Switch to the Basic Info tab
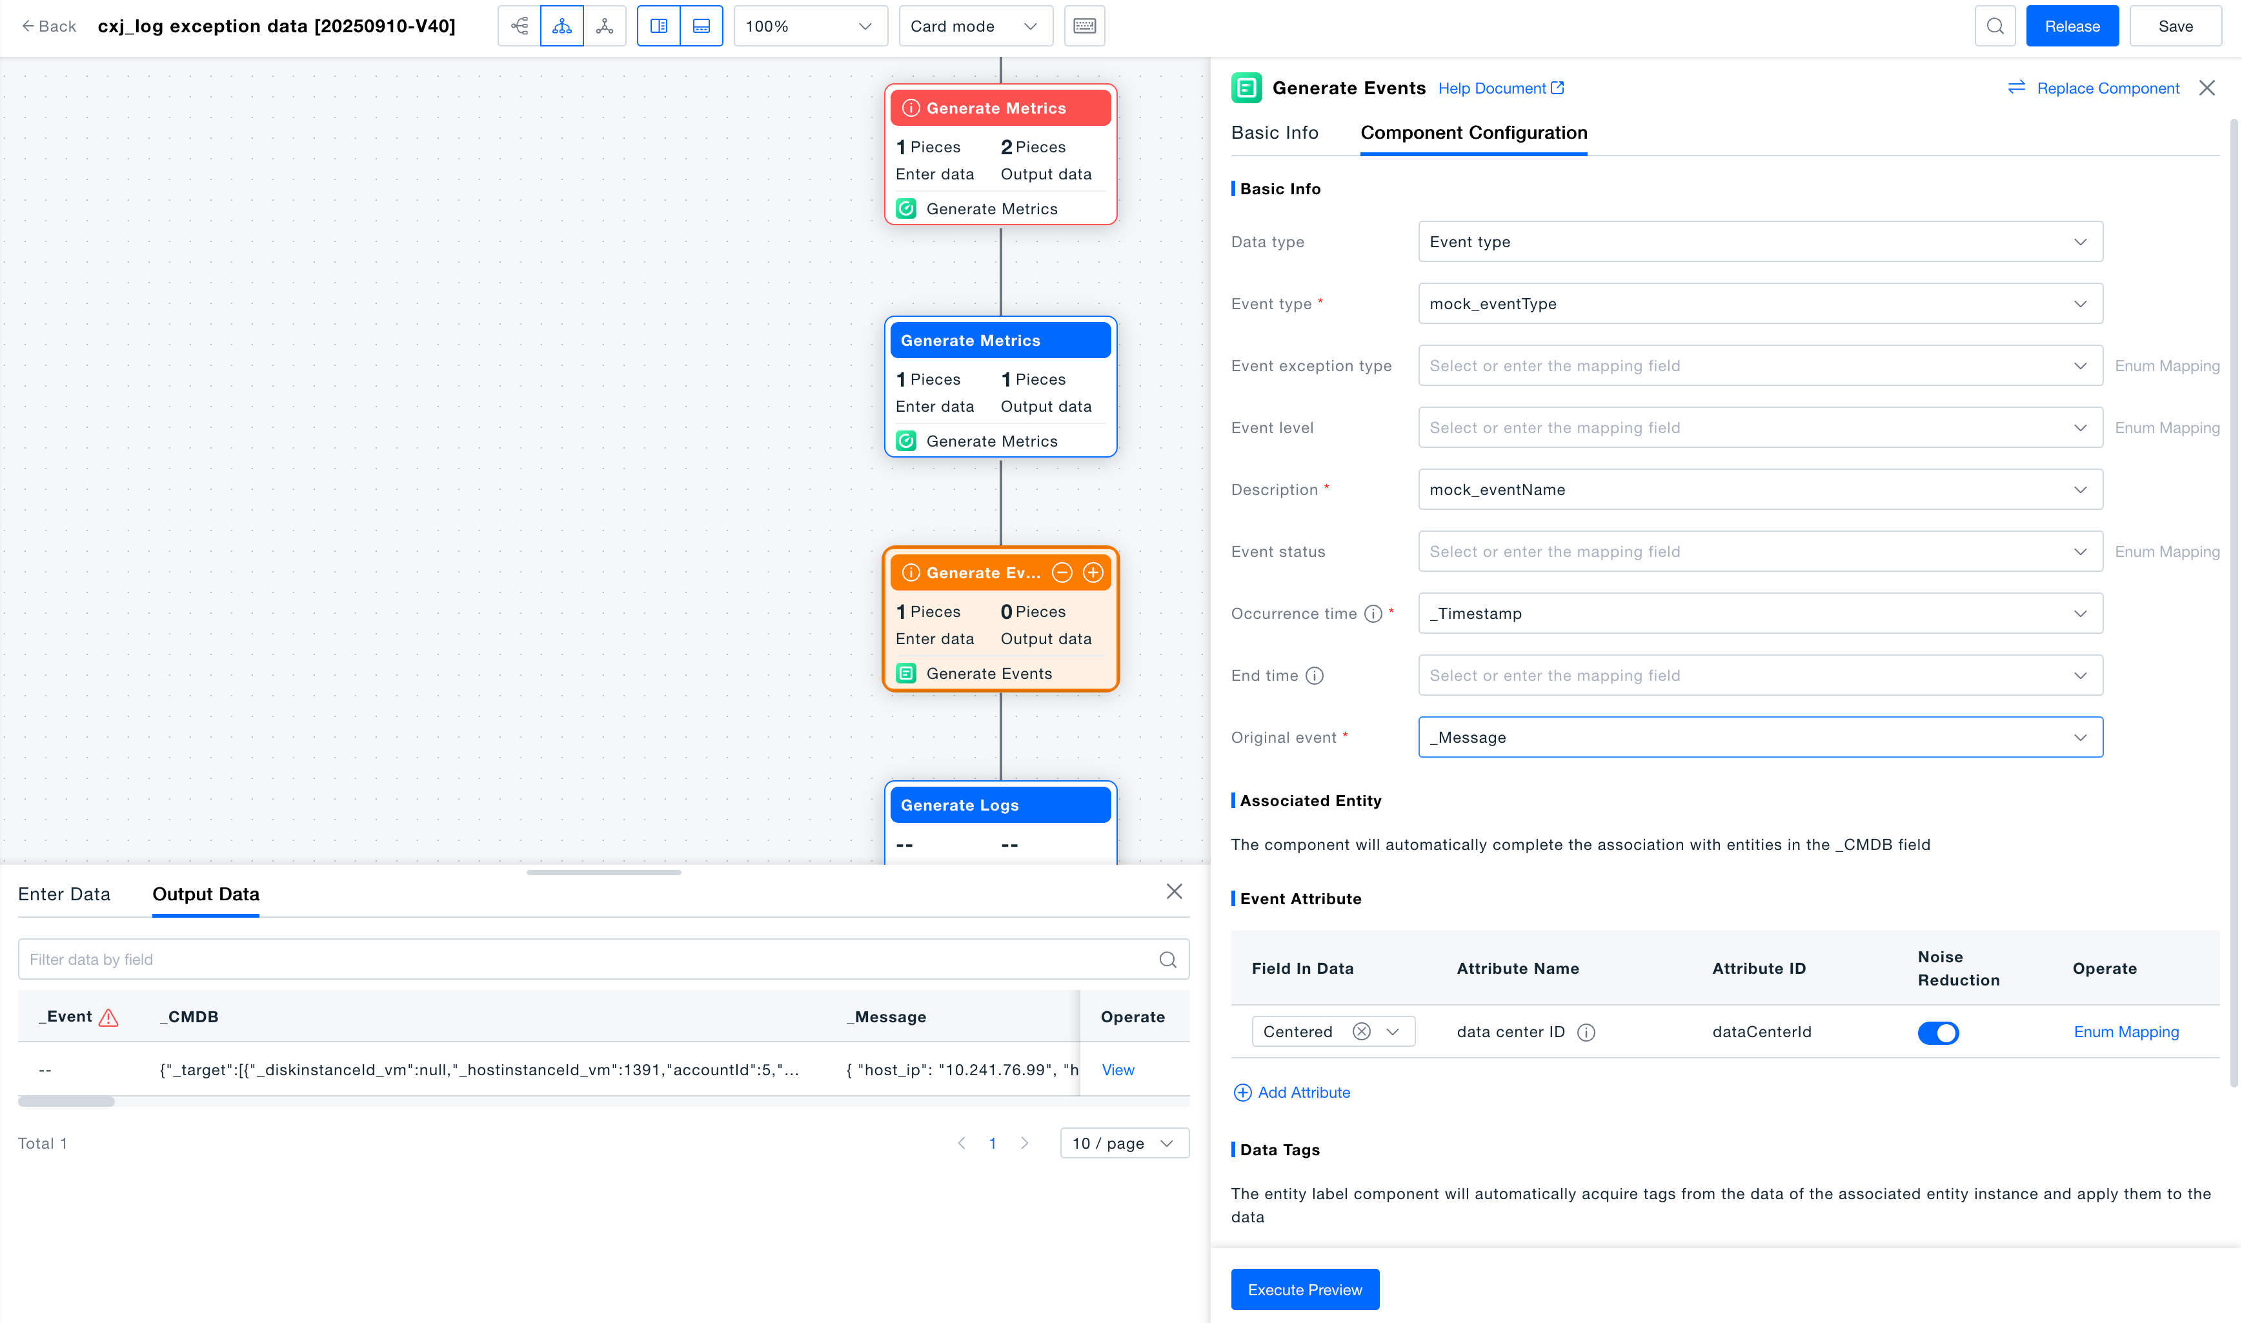Screen dimensions: 2242x1323 (x=1274, y=133)
